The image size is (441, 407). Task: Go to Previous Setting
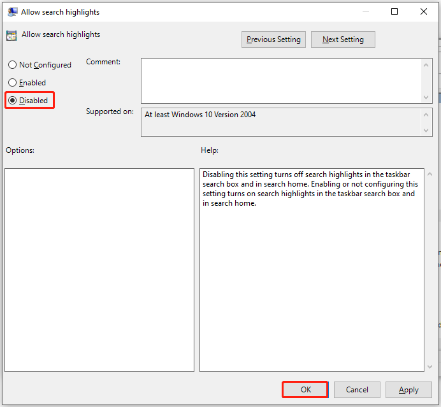[273, 39]
